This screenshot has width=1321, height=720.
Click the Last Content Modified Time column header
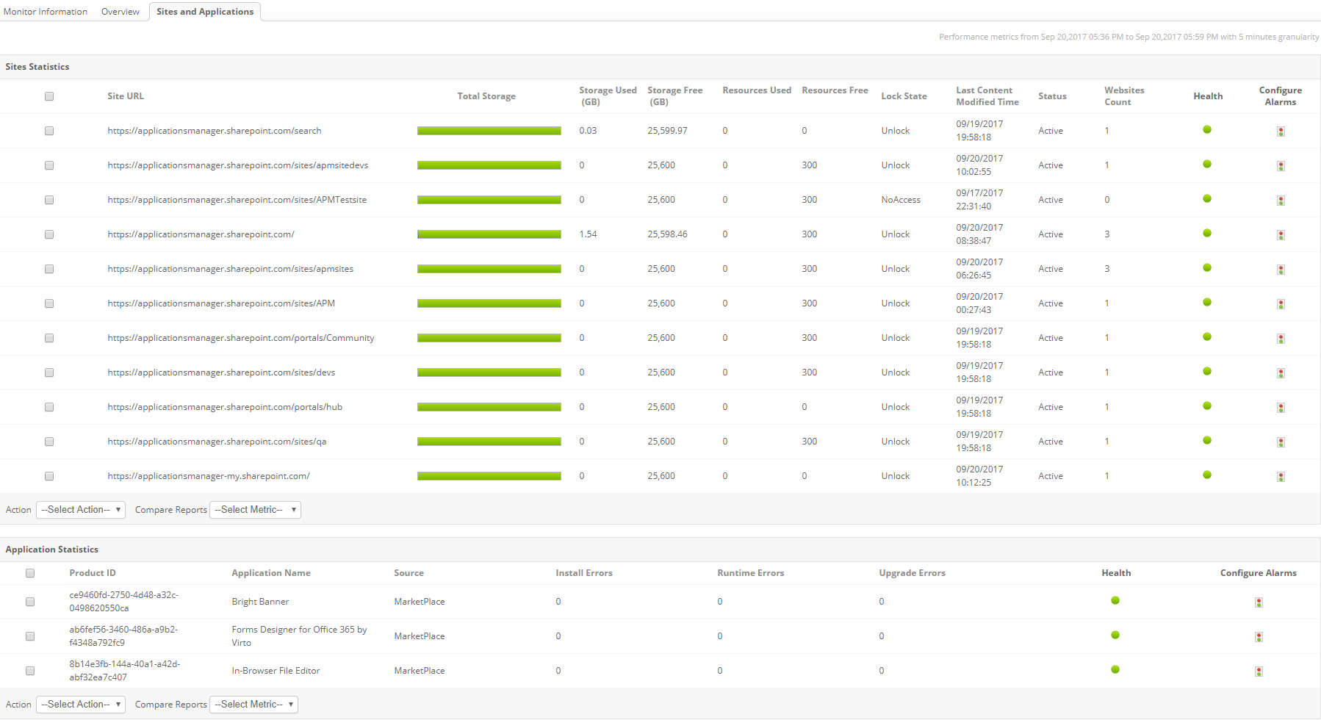pos(987,96)
